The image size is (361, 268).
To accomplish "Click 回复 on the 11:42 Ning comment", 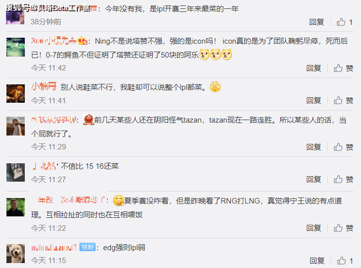I will (313, 68).
